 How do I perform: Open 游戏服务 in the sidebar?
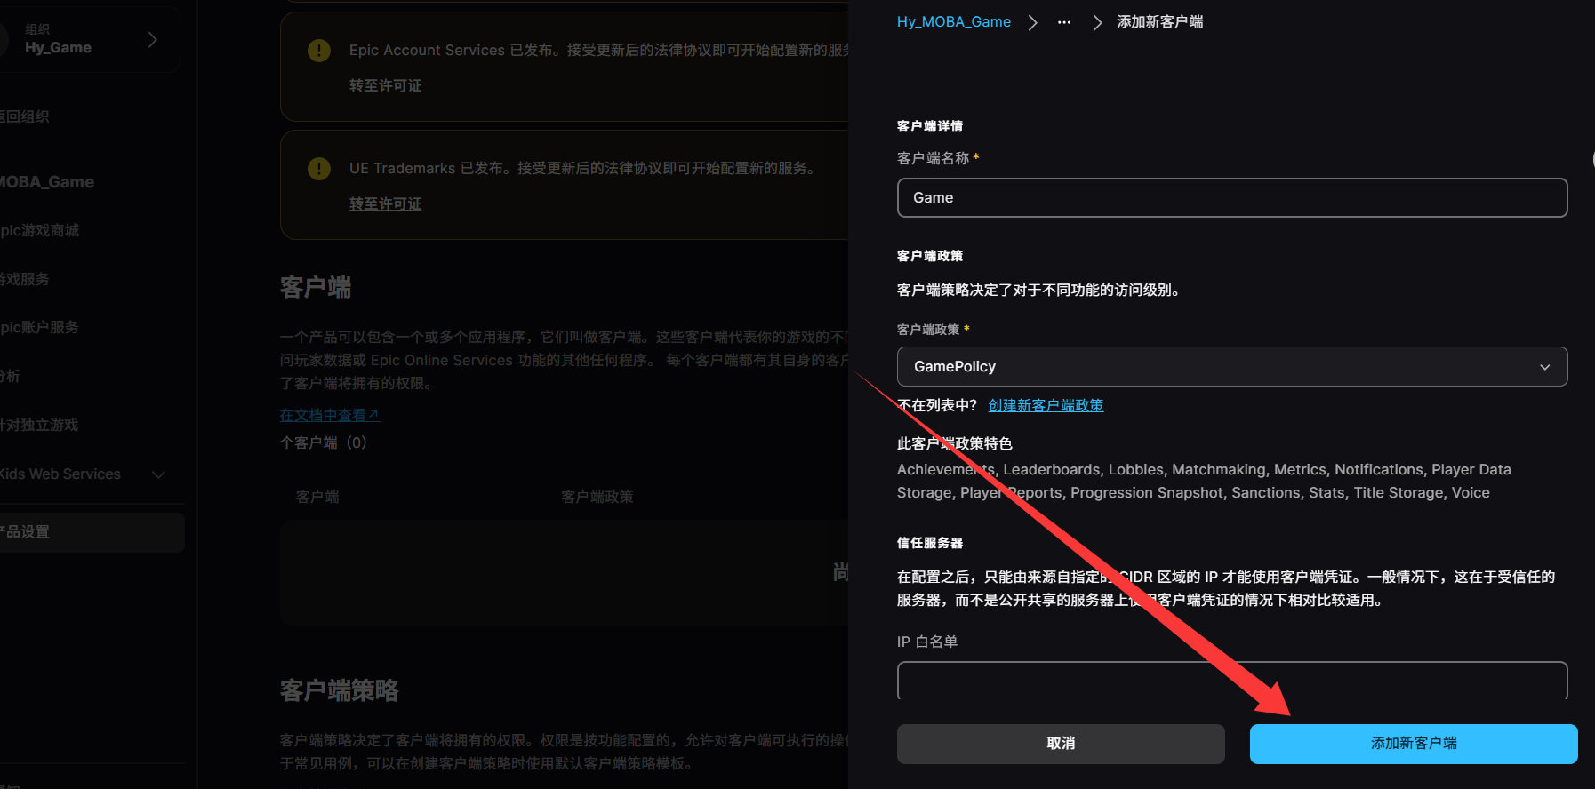tap(25, 279)
